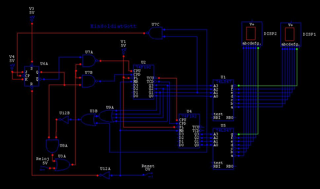Select the U6A JK flip-flop block
The width and height of the screenshot is (320, 189).
point(32,76)
